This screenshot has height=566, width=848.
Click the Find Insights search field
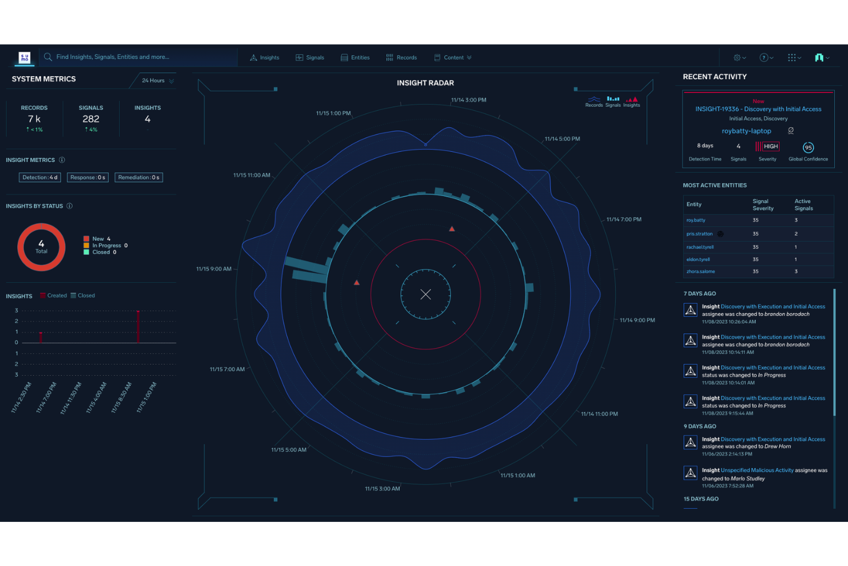click(x=138, y=57)
